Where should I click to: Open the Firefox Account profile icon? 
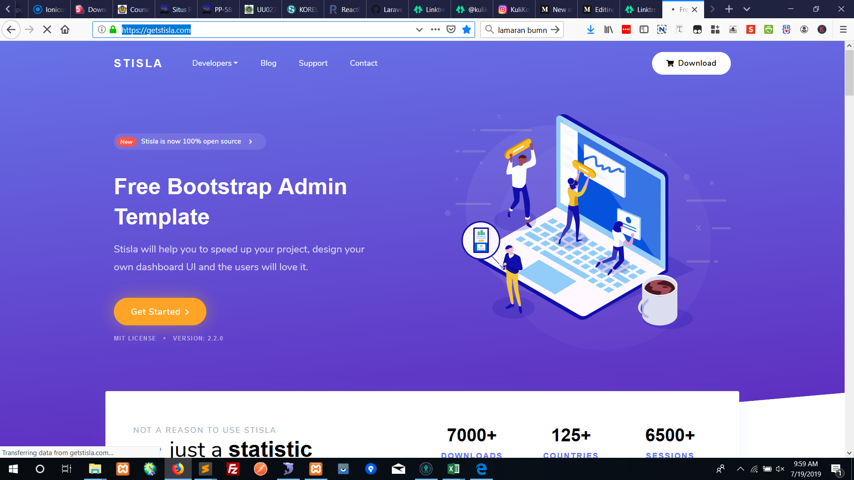pyautogui.click(x=804, y=29)
